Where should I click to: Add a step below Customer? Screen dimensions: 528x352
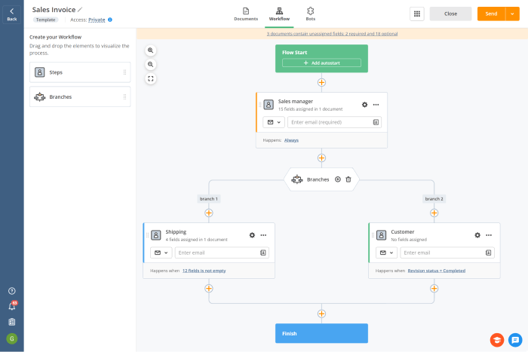pos(434,289)
